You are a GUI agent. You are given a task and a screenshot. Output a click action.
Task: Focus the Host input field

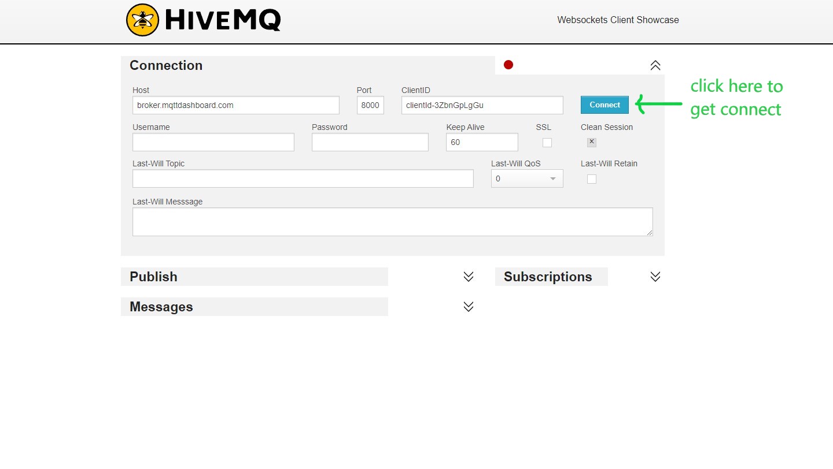coord(236,105)
